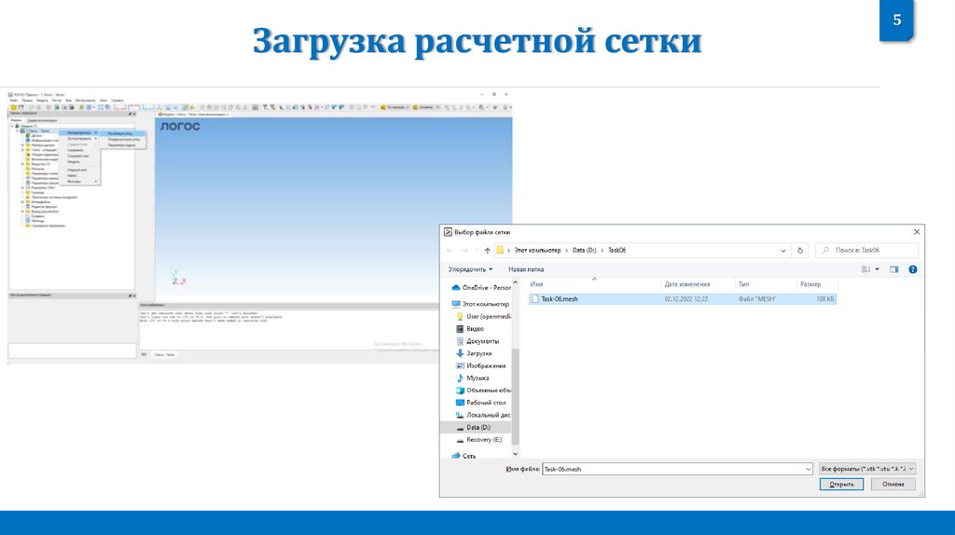Open Упорядочить dropdown menu
The height and width of the screenshot is (535, 955).
coord(470,269)
